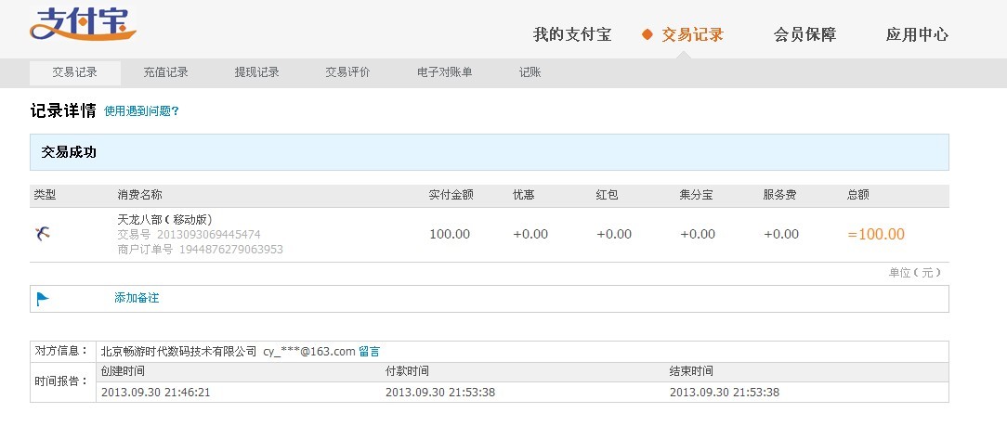Click the +0.00 value under 优惠
1007x426 pixels.
click(x=530, y=234)
